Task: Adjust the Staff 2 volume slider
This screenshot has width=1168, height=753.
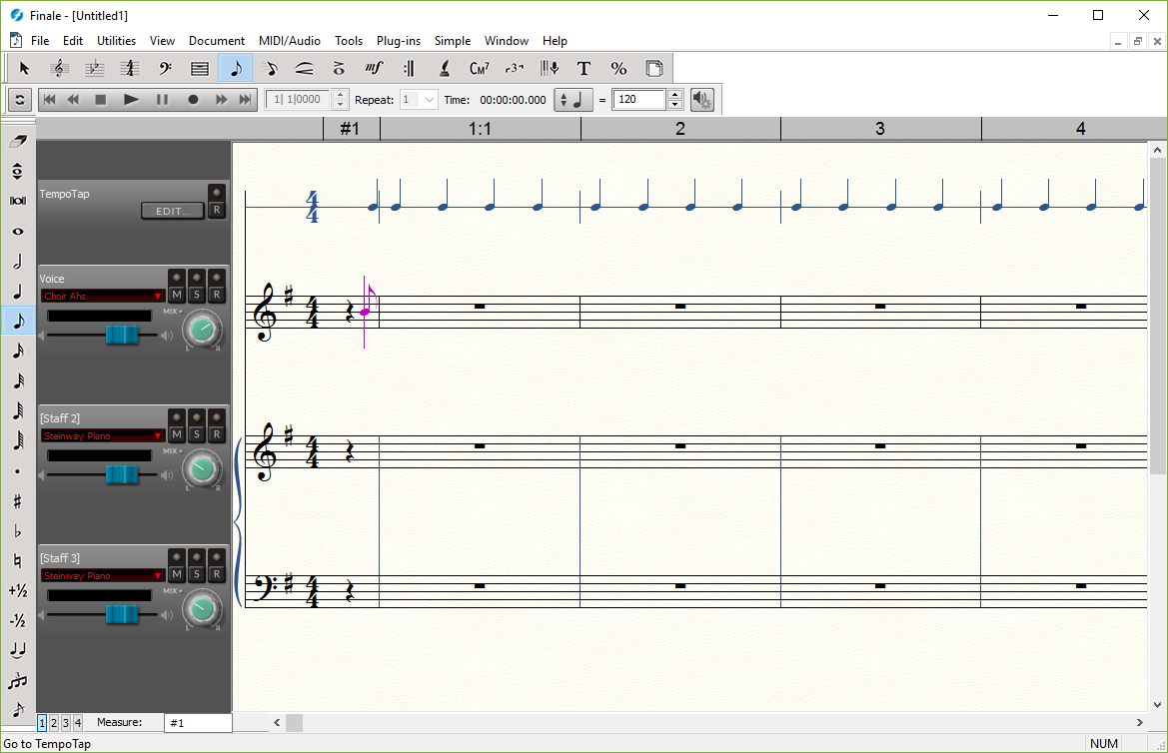Action: (122, 474)
